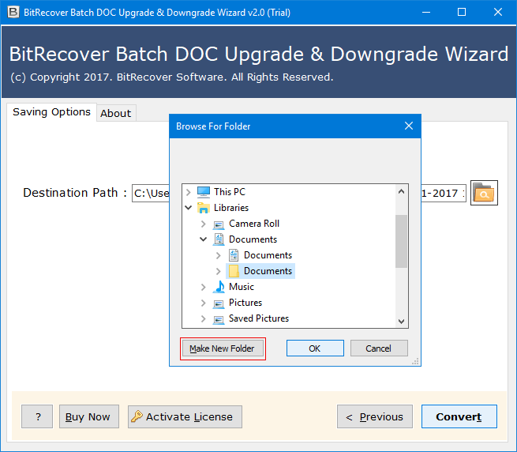Viewport: 517px width, 452px height.
Task: Click the BitRecover app logo in title bar
Action: (13, 12)
